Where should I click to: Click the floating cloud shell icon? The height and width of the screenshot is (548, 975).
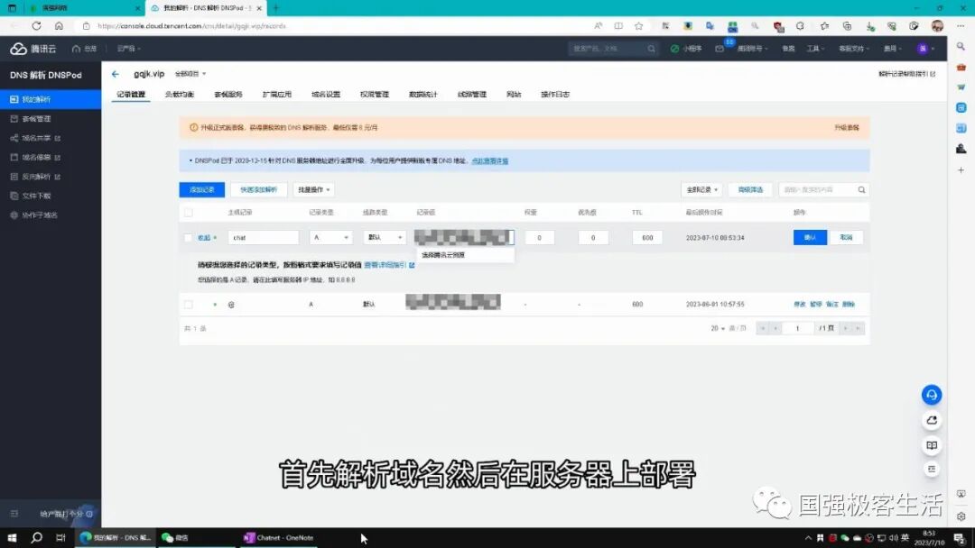coord(932,420)
